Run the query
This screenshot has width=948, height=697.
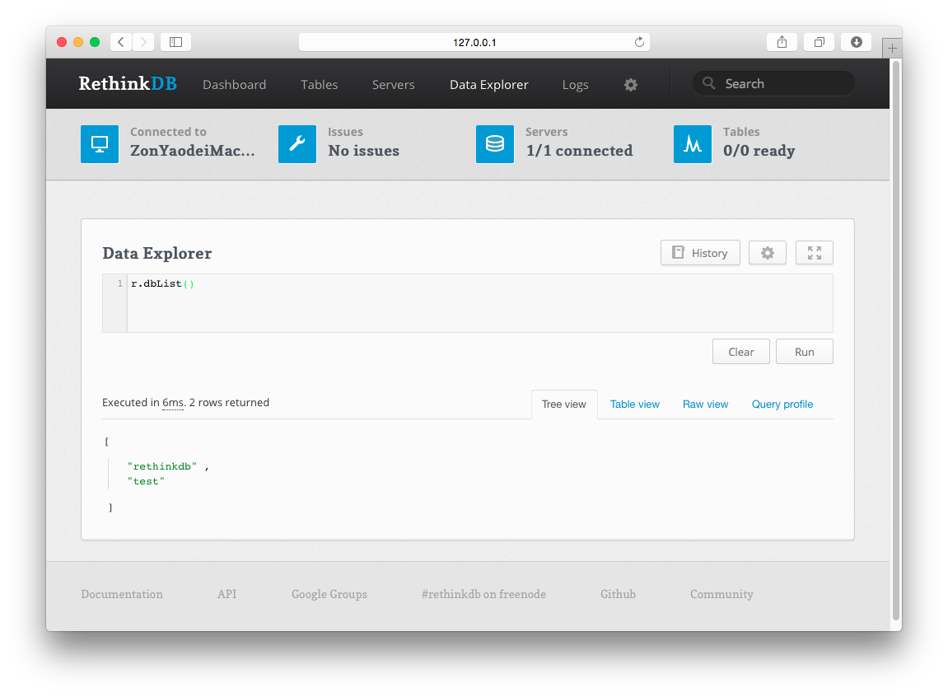click(805, 352)
